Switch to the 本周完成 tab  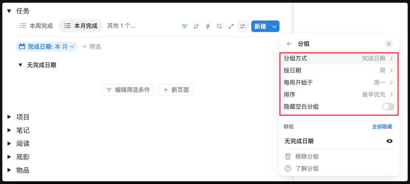click(36, 26)
